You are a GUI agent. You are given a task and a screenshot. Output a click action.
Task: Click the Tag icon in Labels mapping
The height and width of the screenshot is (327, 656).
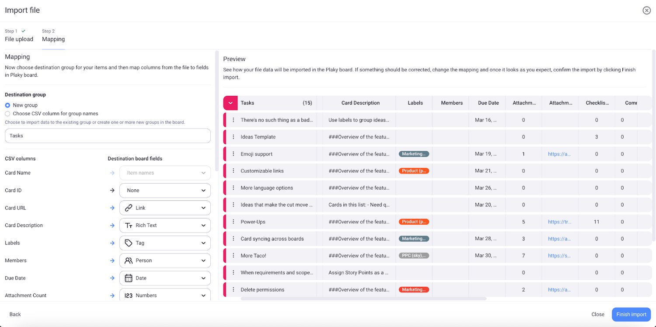tap(129, 243)
